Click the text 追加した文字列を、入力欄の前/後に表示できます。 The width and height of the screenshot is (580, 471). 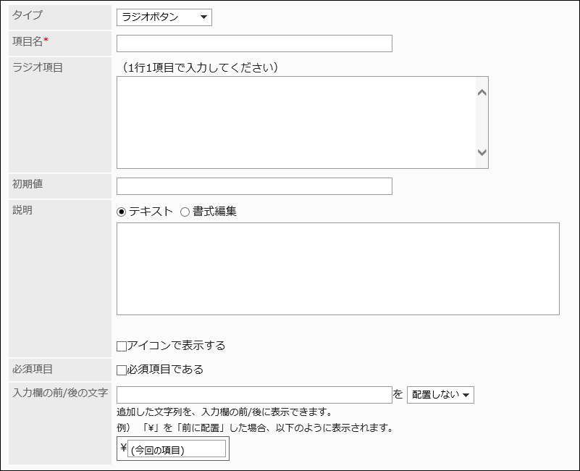point(225,412)
